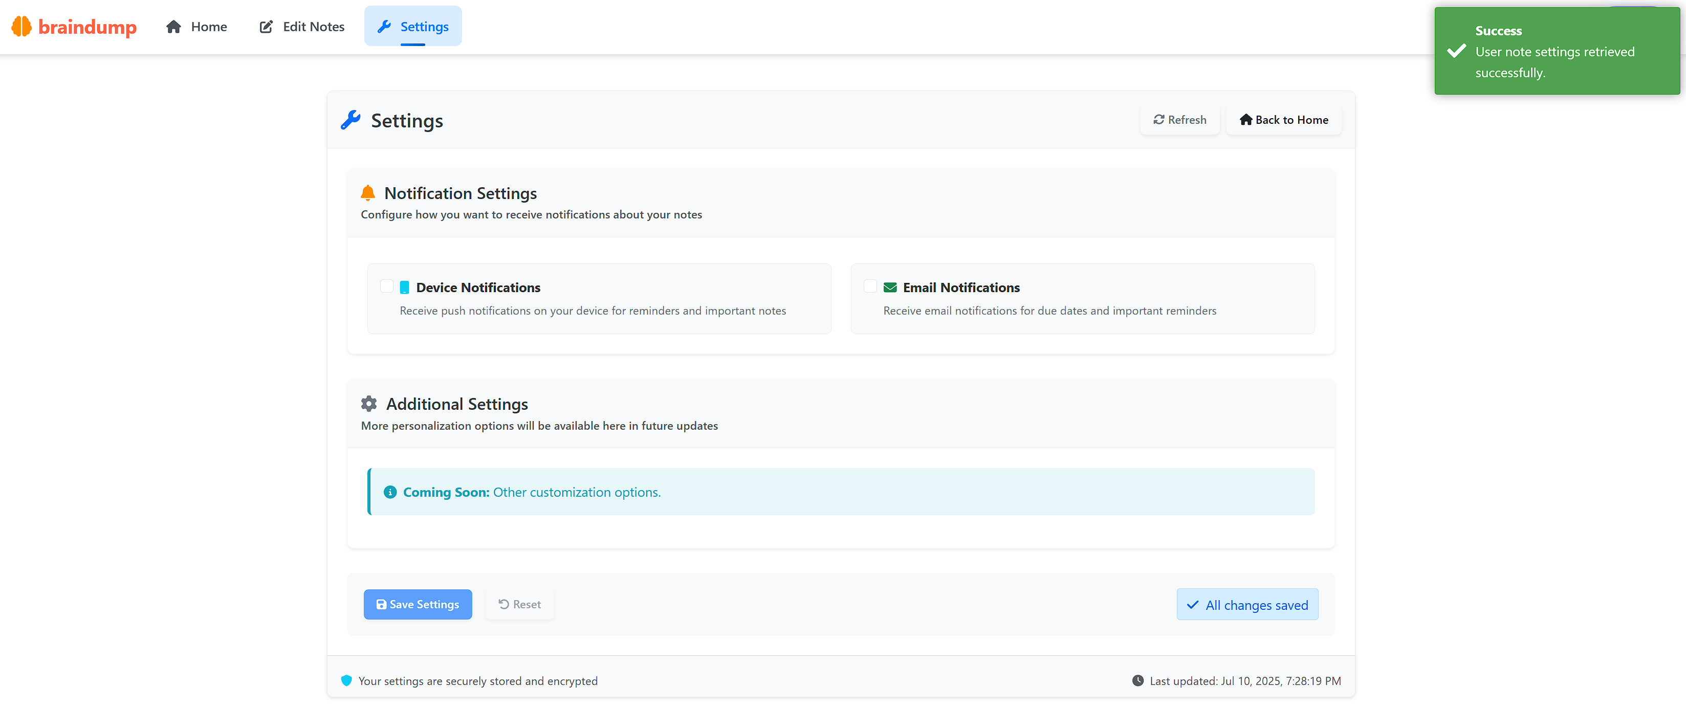The height and width of the screenshot is (706, 1686).
Task: Enable the Email Notifications checkbox
Action: tap(870, 286)
